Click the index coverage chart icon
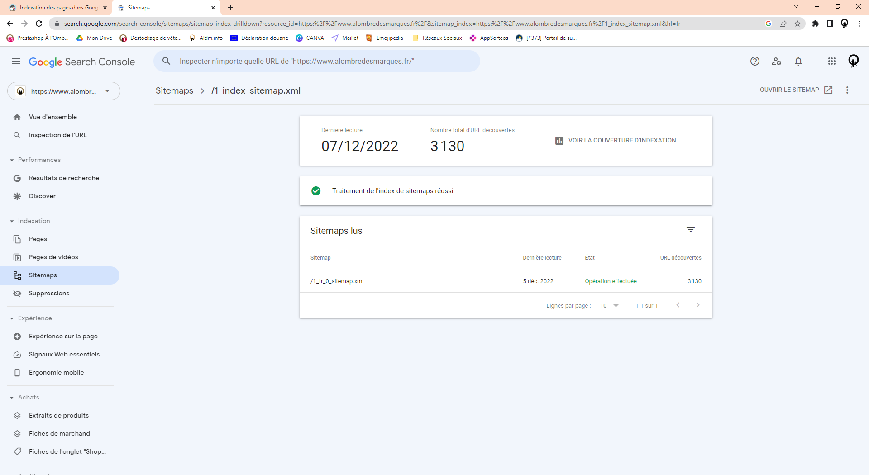869x475 pixels. [x=559, y=141]
